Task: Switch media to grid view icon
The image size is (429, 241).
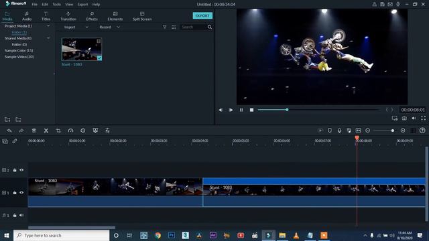Action: pyautogui.click(x=174, y=27)
